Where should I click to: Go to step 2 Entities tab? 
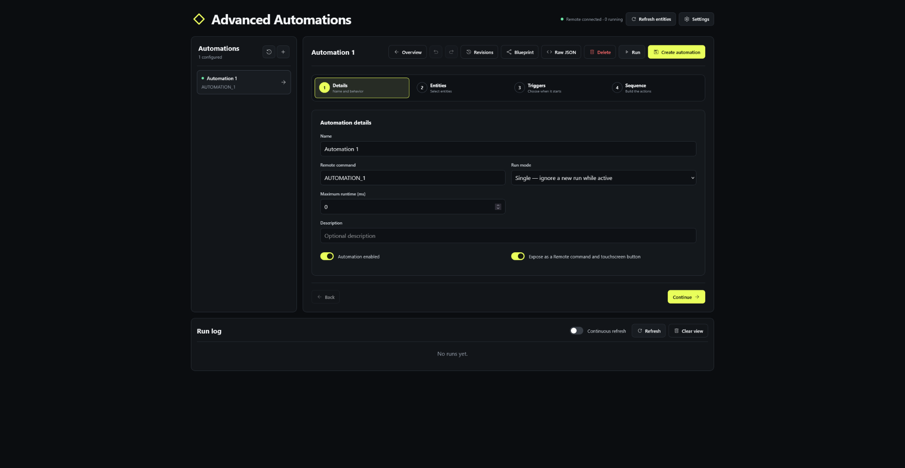click(459, 88)
